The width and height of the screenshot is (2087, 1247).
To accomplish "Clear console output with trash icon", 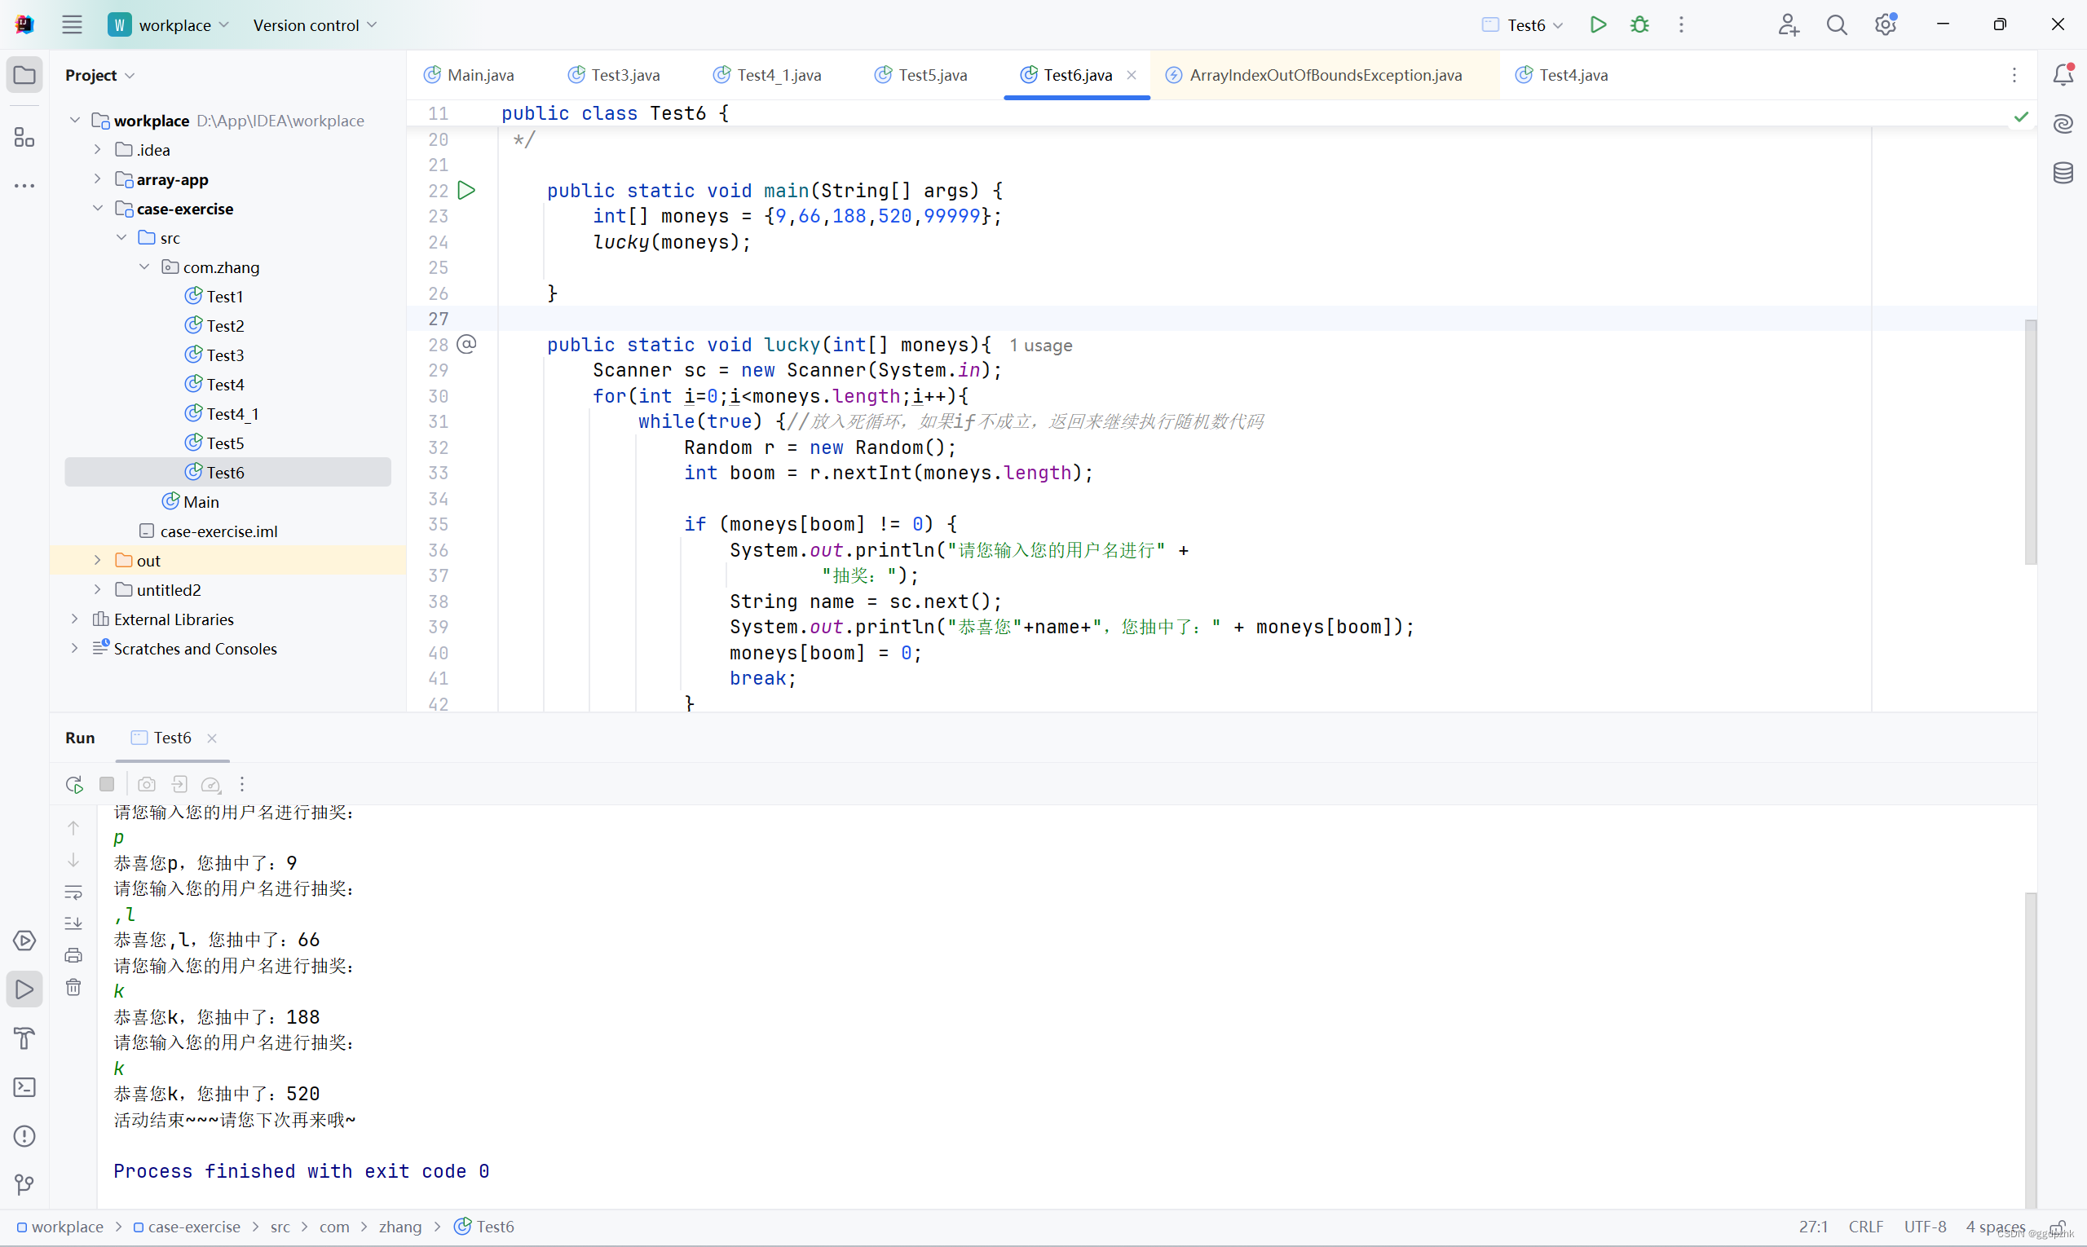I will (x=74, y=987).
